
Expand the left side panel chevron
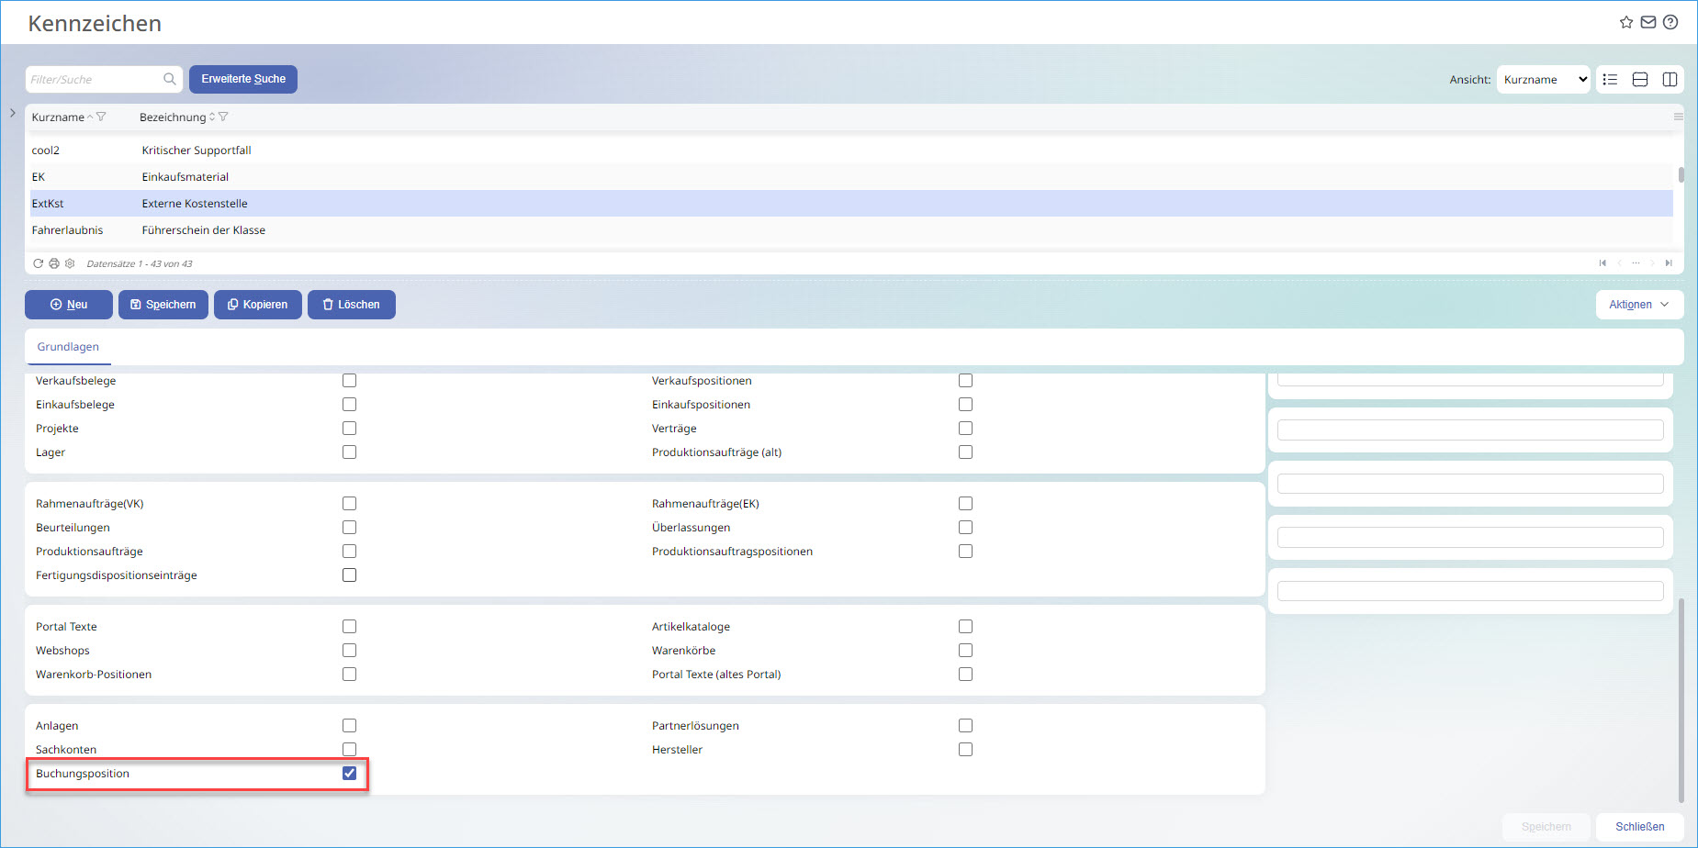point(12,113)
